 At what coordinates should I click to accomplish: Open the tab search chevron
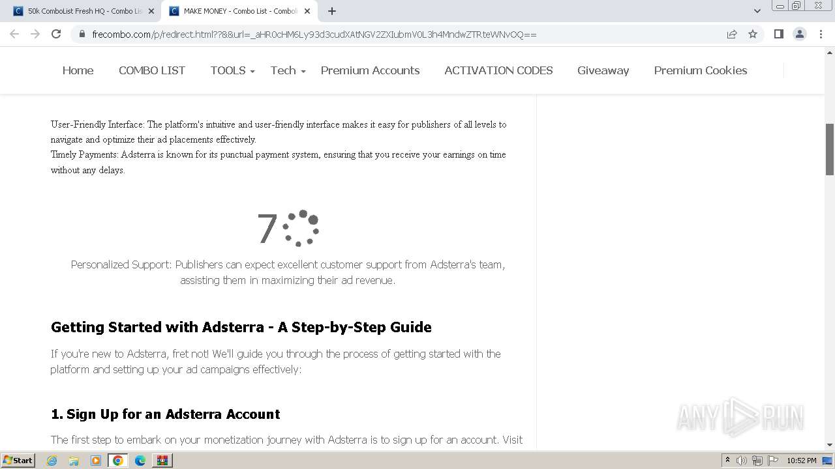pos(757,11)
